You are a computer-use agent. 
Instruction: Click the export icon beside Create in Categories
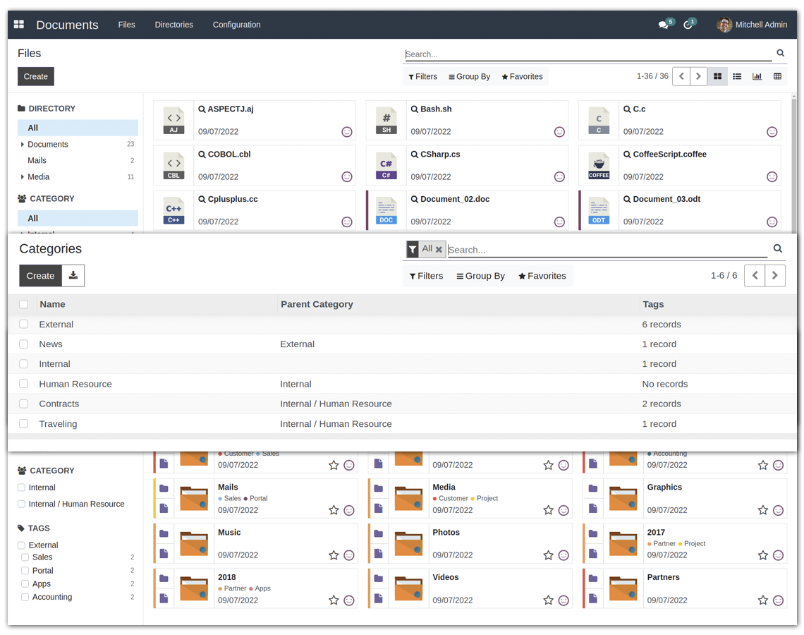point(74,275)
